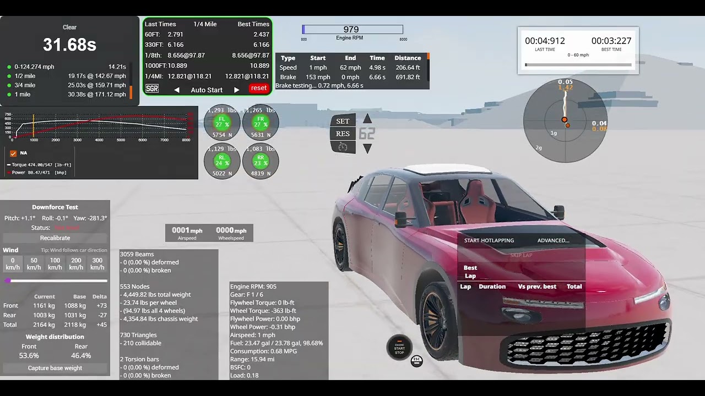Click the left arrow beside Auto Start
Screen dimensions: 705x396
click(x=177, y=90)
